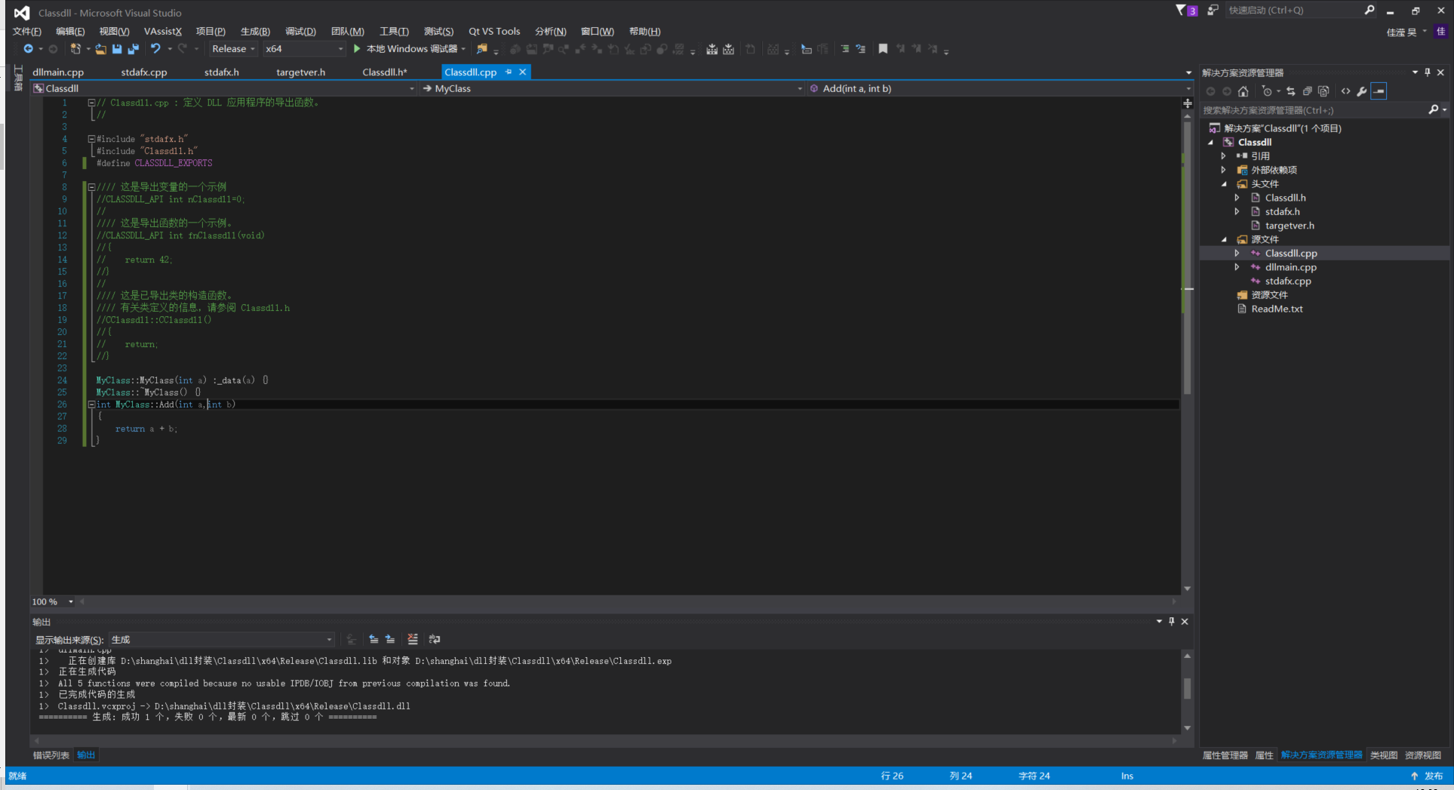Switch to the dllmain.cpp tab
The width and height of the screenshot is (1454, 790).
coord(58,72)
